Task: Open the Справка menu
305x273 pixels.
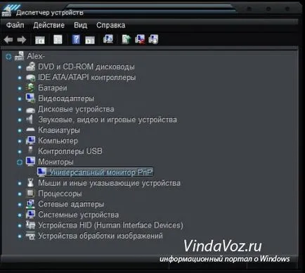Action: tap(110, 25)
